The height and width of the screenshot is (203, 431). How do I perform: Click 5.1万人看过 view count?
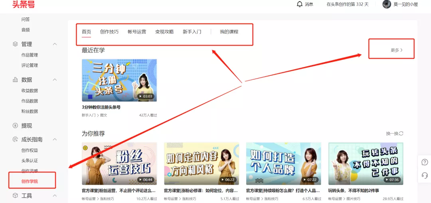tap(230, 199)
